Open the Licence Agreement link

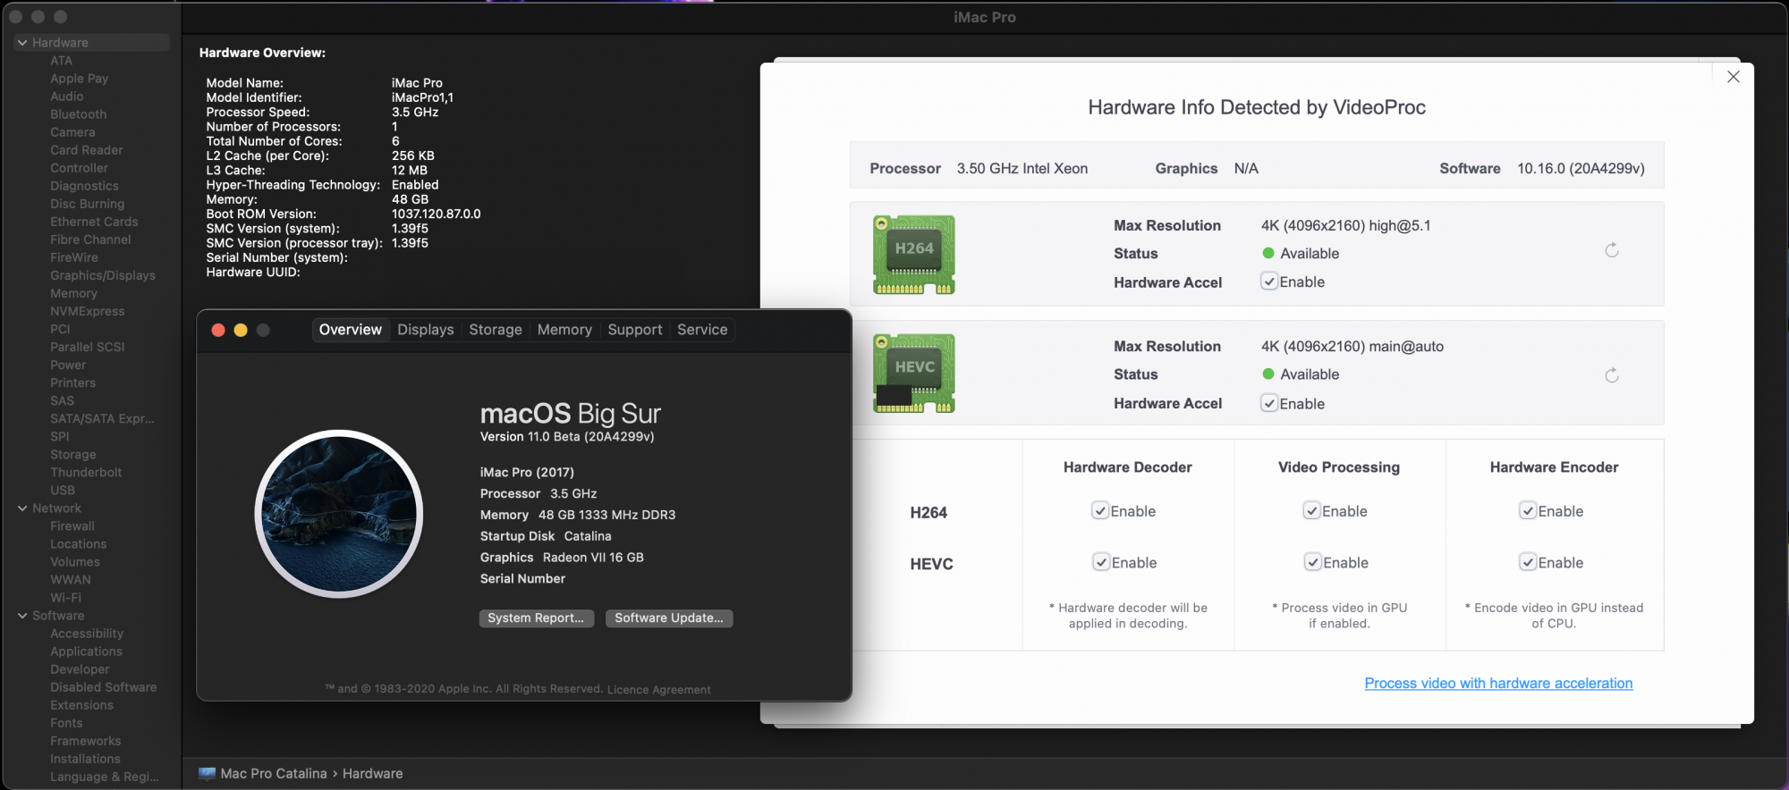659,690
